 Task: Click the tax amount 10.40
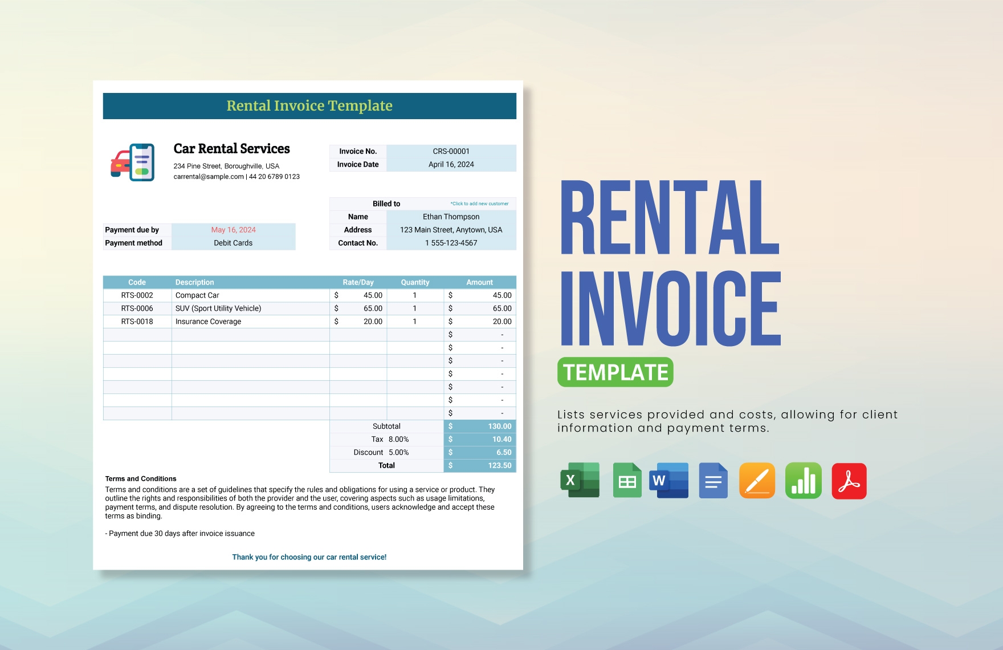[480, 440]
